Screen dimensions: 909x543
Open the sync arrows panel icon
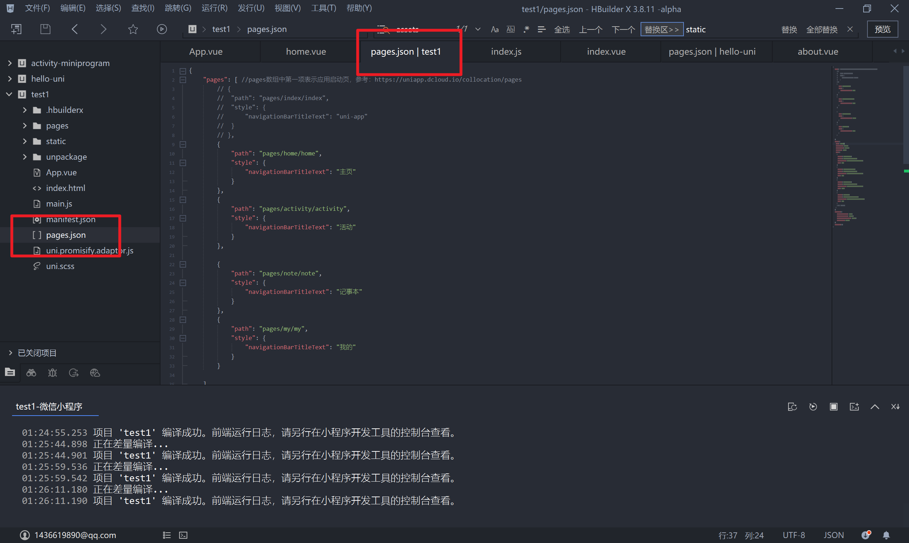coord(74,373)
